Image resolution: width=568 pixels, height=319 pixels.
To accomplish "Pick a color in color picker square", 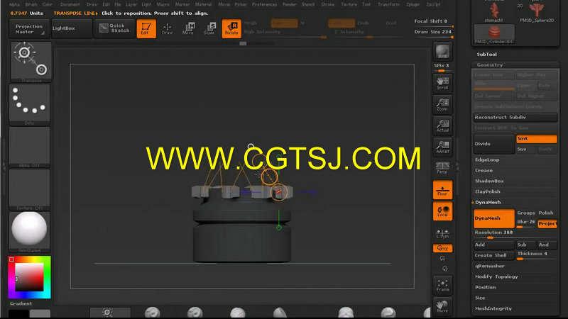I will coord(29,277).
